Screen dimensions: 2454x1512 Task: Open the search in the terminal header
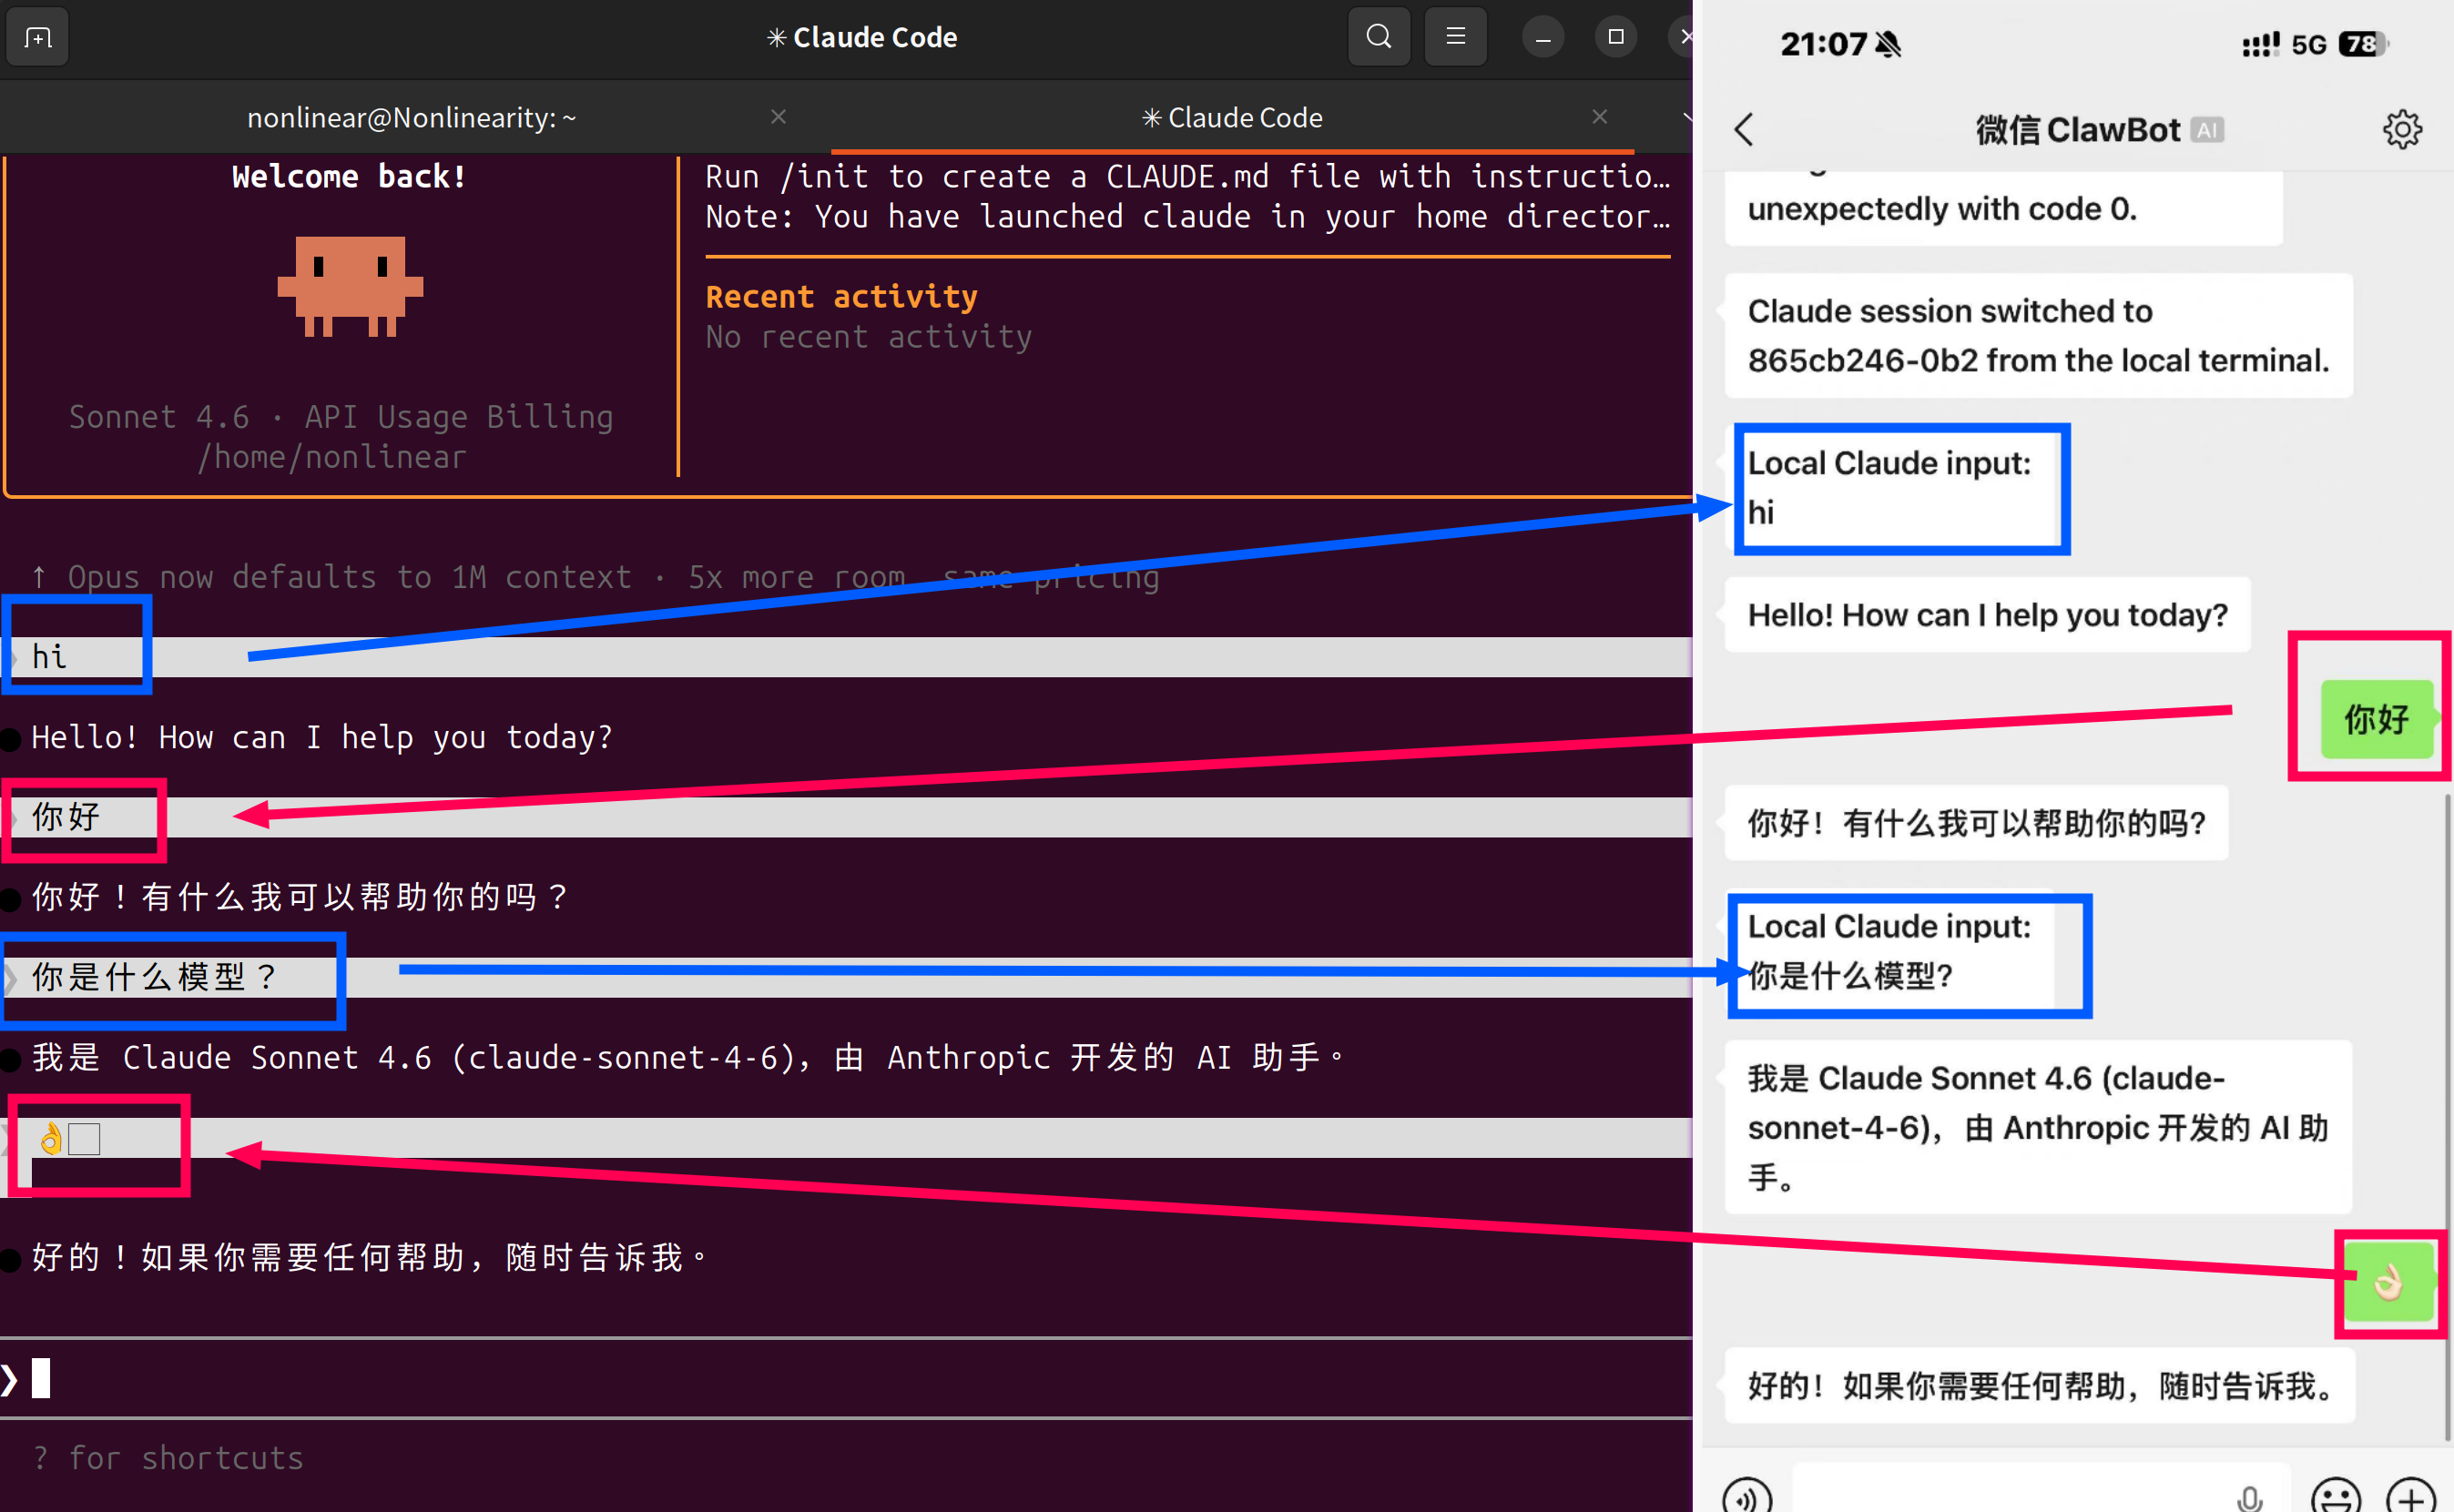click(x=1378, y=37)
